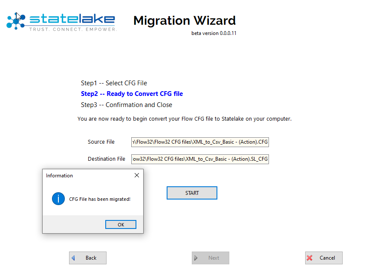This screenshot has width=387, height=272.
Task: Click the 'Source File' label
Action: click(x=101, y=142)
